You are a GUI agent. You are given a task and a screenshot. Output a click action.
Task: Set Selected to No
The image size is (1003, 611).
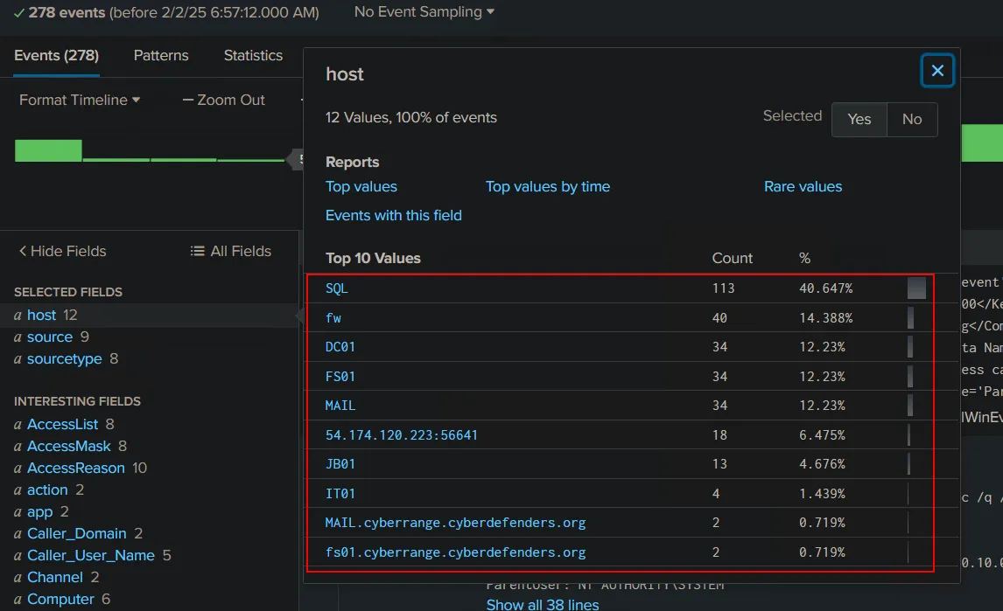click(x=911, y=120)
